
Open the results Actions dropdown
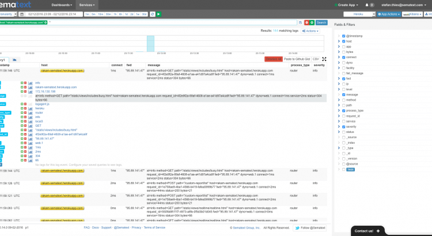click(310, 31)
